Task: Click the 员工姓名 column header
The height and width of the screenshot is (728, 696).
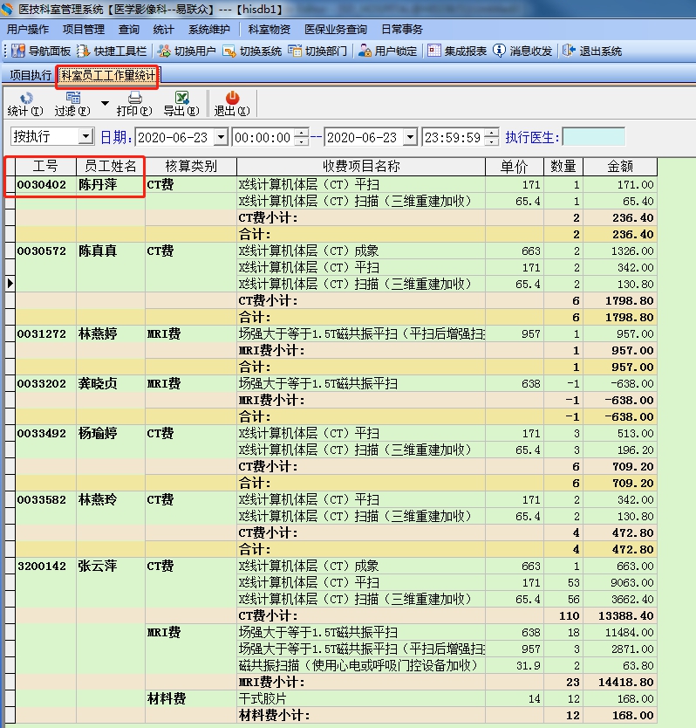Action: (111, 166)
